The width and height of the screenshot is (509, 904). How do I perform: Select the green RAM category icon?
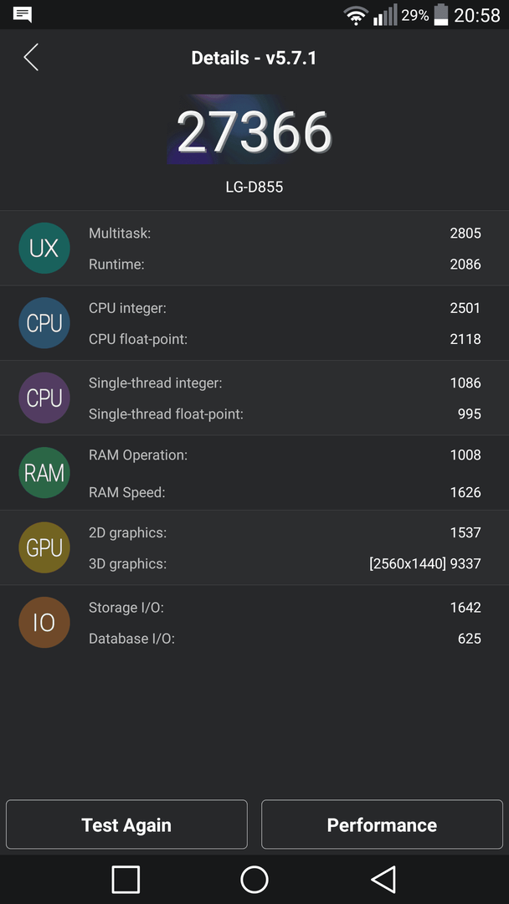click(44, 473)
